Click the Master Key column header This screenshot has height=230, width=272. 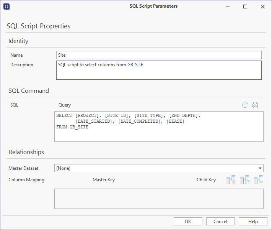pyautogui.click(x=104, y=180)
